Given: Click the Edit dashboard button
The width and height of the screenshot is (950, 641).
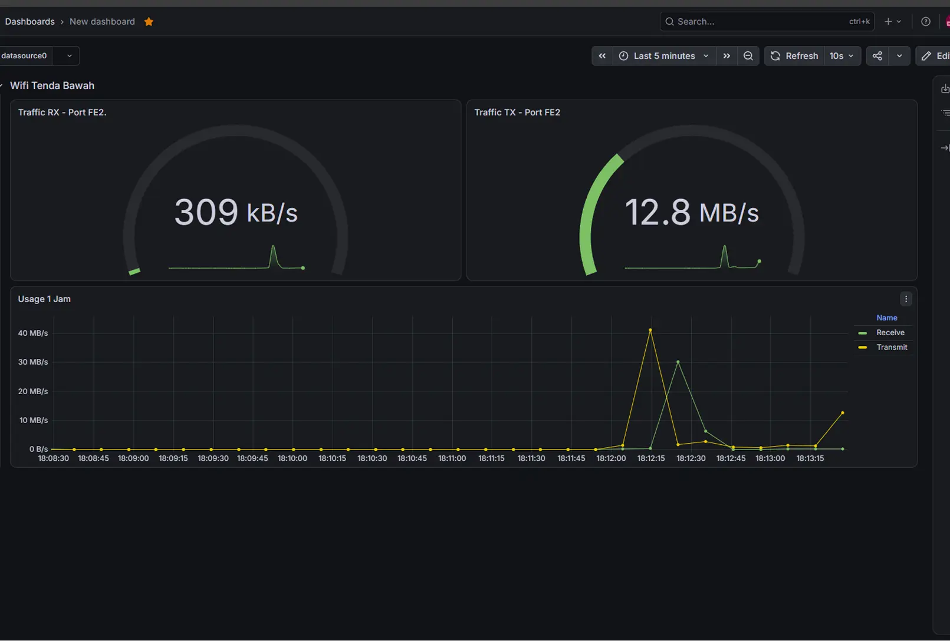Looking at the screenshot, I should click(x=934, y=56).
